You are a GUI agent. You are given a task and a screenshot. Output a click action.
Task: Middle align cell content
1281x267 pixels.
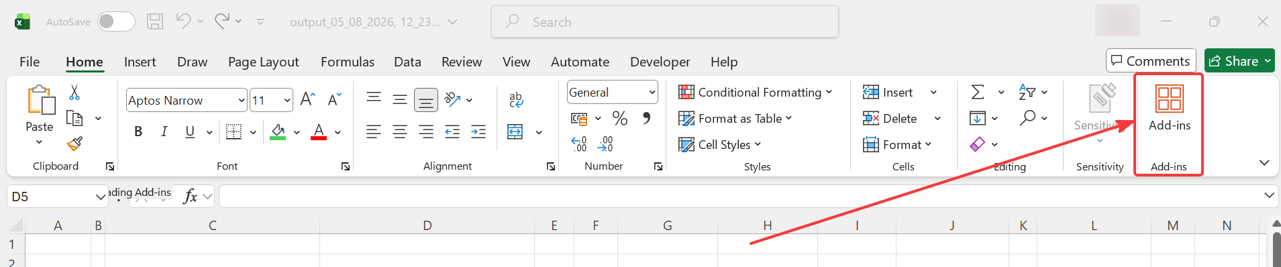(400, 100)
